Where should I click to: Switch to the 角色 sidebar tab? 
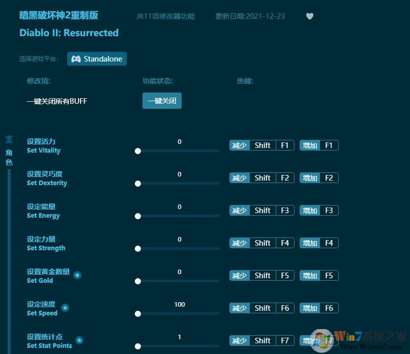point(9,156)
